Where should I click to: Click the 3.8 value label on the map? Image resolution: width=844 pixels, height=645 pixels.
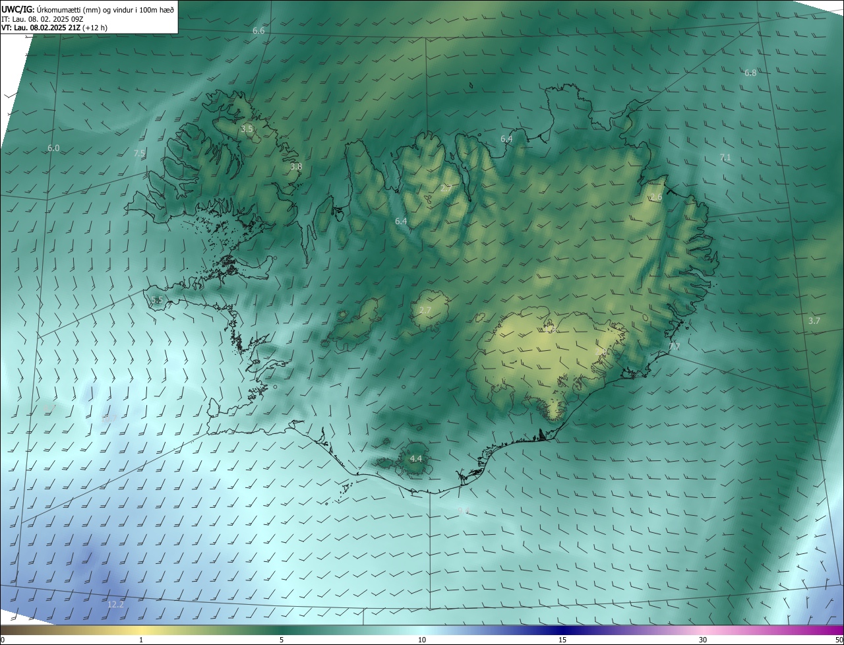[296, 167]
